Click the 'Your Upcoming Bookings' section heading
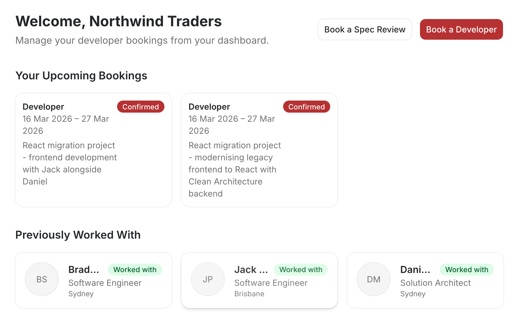The width and height of the screenshot is (518, 318). pos(81,75)
